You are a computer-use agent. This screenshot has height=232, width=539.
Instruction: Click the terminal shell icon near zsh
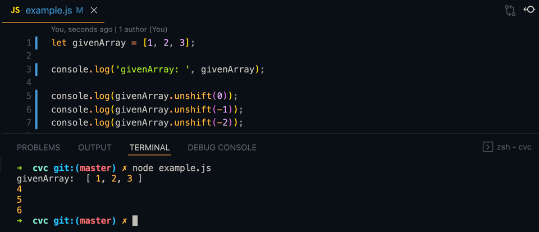point(488,147)
